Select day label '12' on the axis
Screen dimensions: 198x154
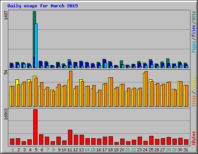[75, 150]
